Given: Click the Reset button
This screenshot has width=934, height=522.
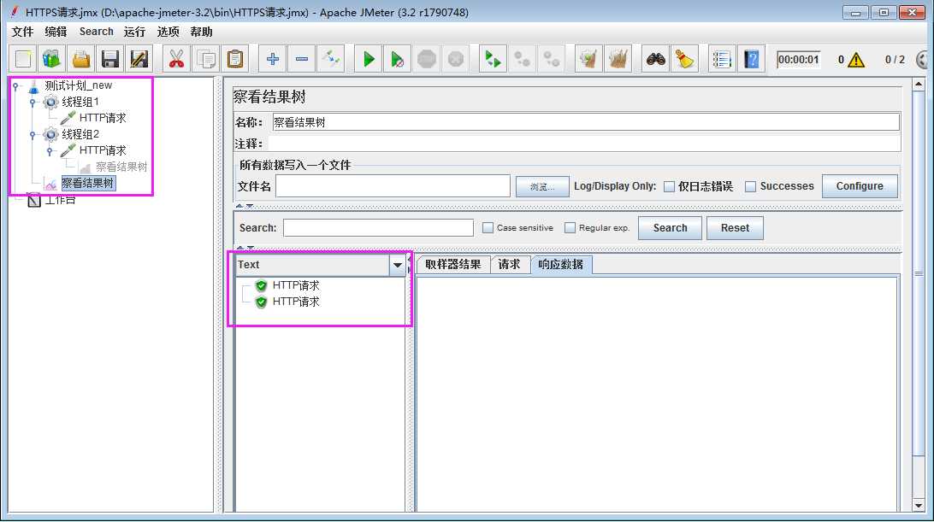Looking at the screenshot, I should point(735,228).
